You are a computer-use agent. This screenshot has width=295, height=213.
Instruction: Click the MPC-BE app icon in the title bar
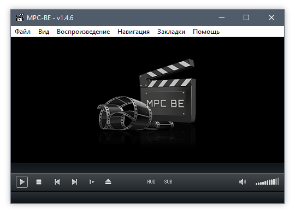tap(20, 17)
